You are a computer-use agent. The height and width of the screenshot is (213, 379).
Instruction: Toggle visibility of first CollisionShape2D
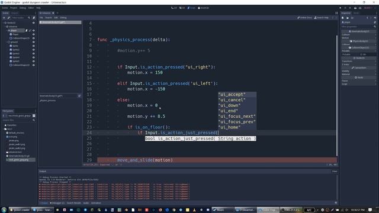point(34,38)
